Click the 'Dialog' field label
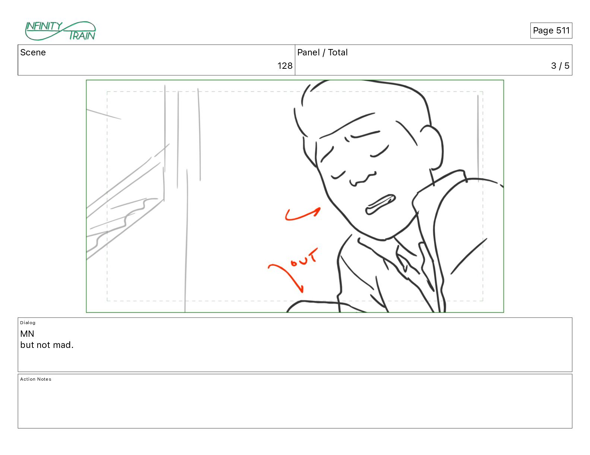 (x=28, y=323)
